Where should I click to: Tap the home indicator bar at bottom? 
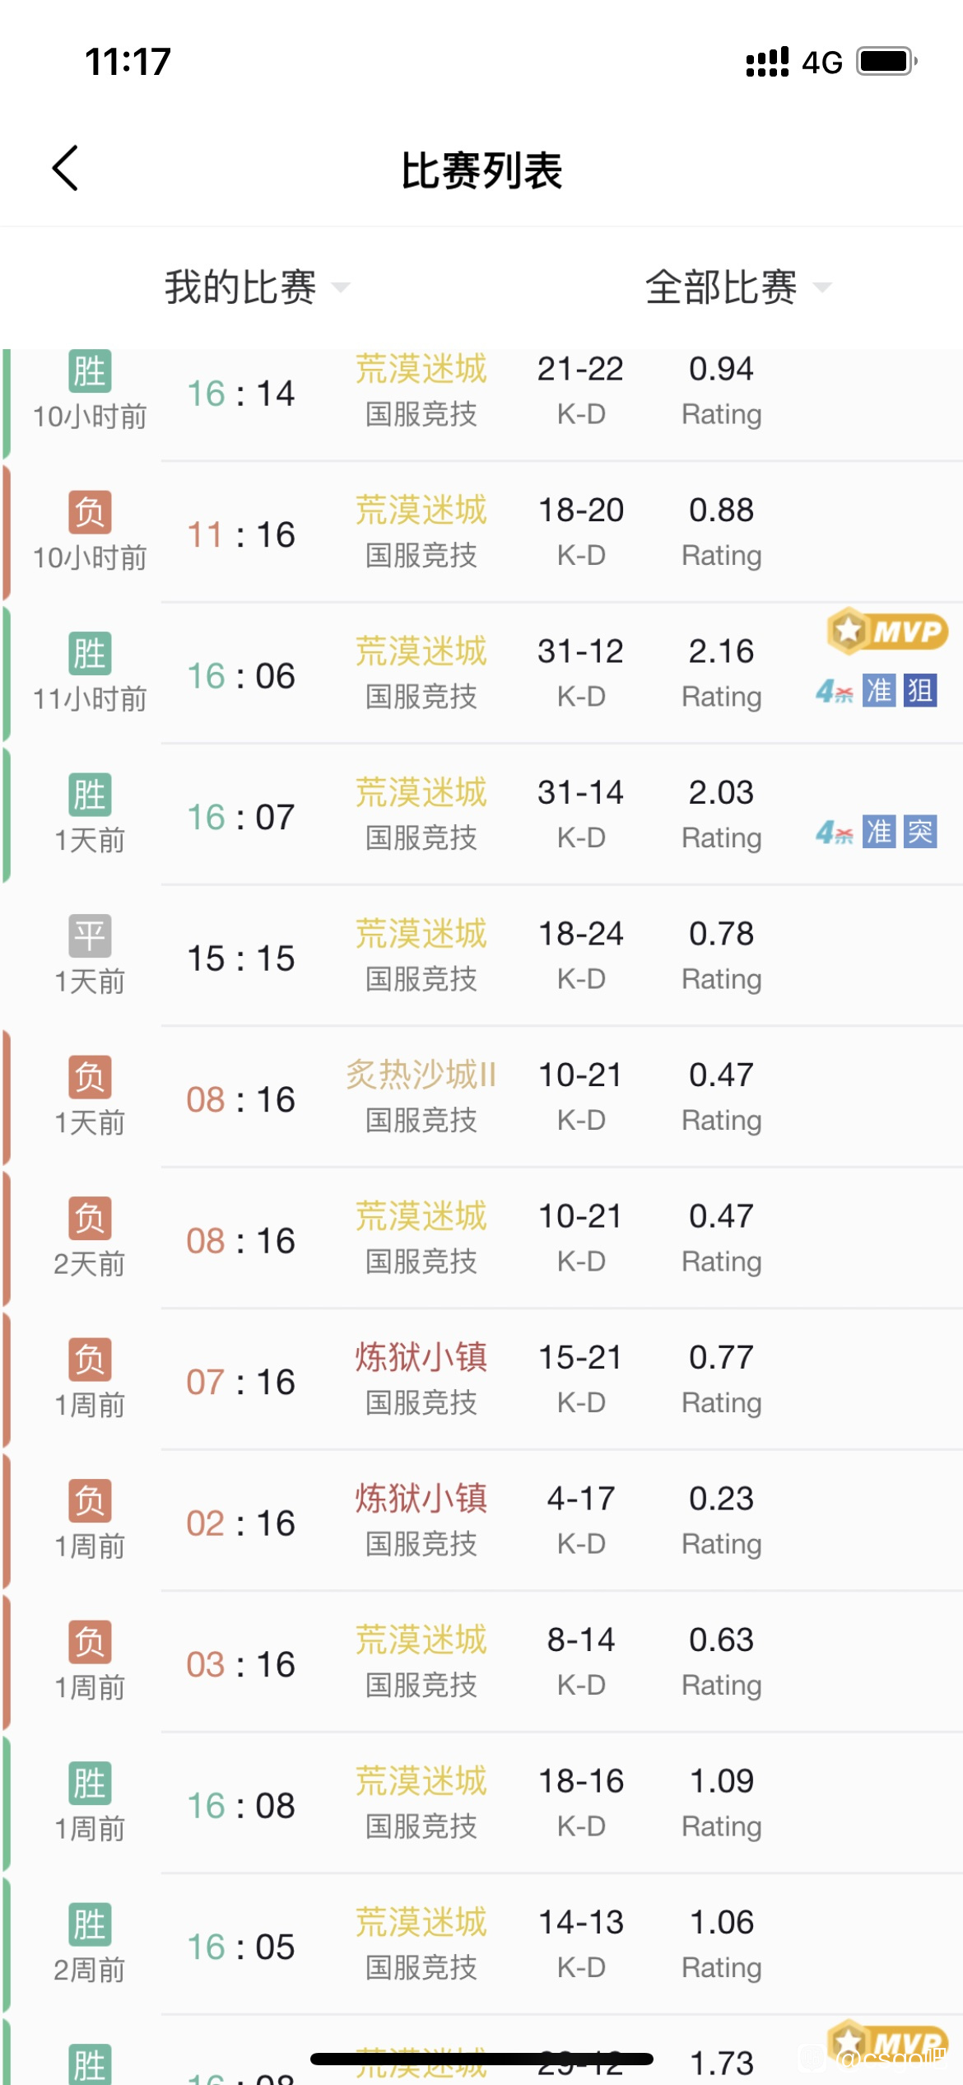(481, 2059)
